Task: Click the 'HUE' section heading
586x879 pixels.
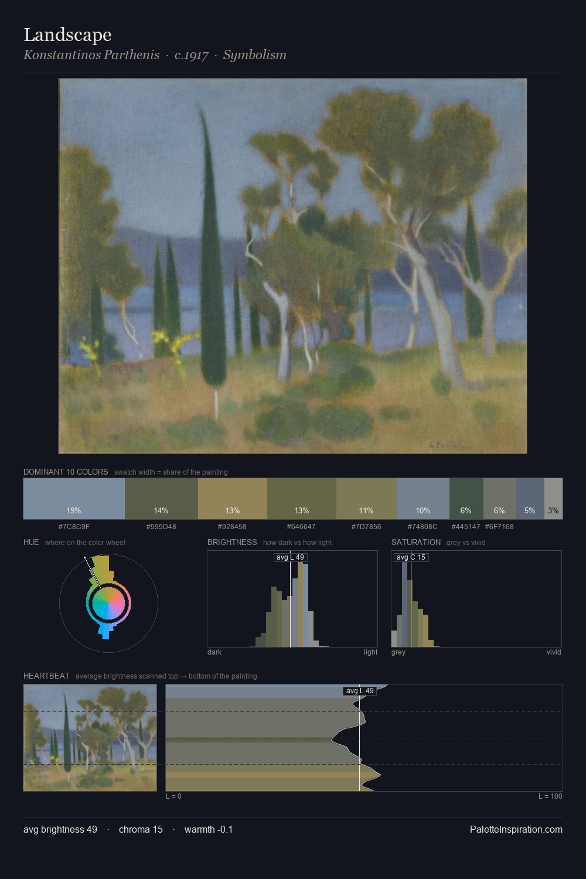Action: 31,542
